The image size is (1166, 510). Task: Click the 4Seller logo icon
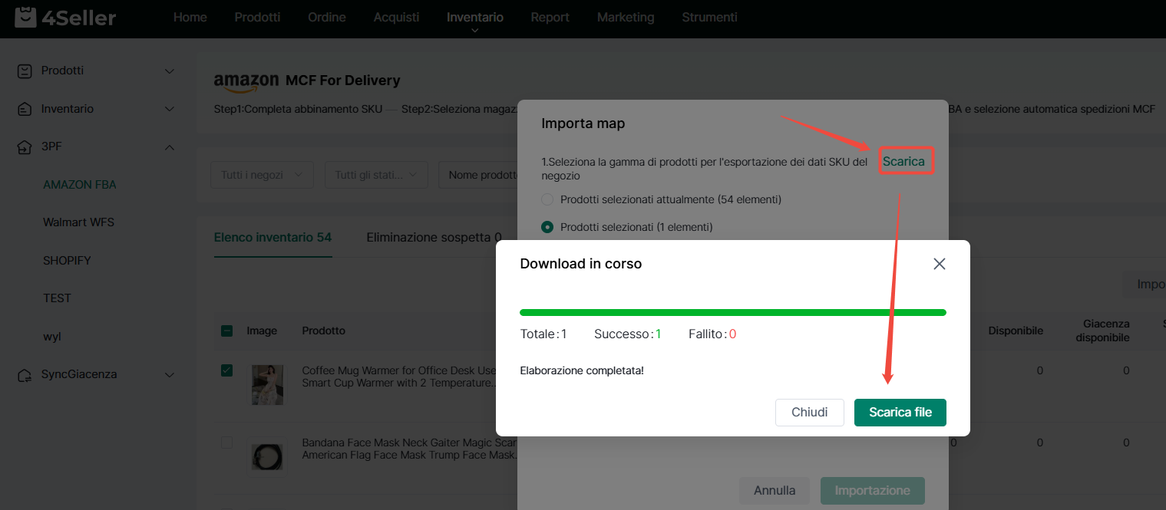25,17
